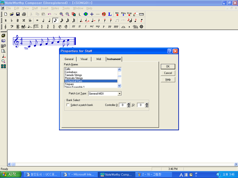Select the double sharp accidental icon
The height and width of the screenshot is (178, 238).
pos(24,20)
